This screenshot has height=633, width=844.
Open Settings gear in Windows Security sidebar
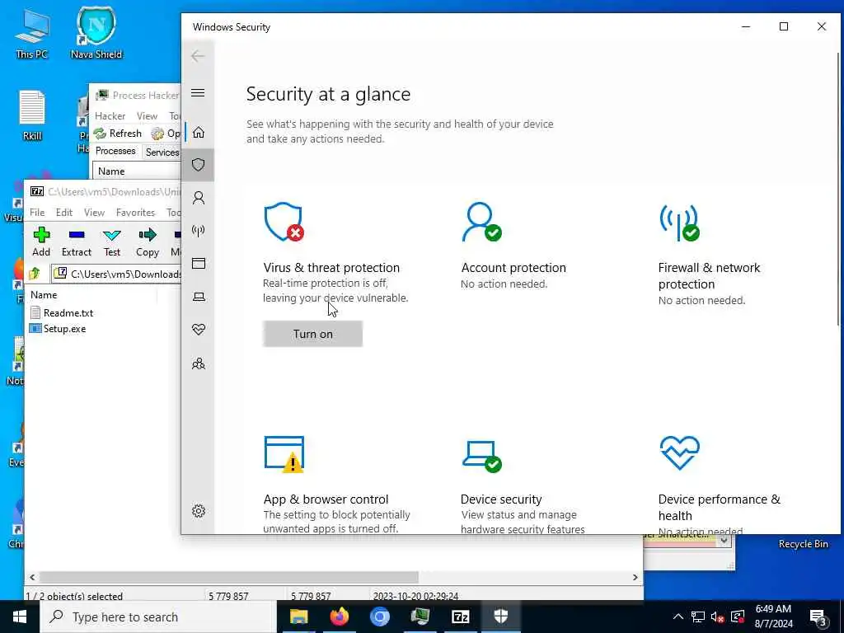pyautogui.click(x=198, y=511)
